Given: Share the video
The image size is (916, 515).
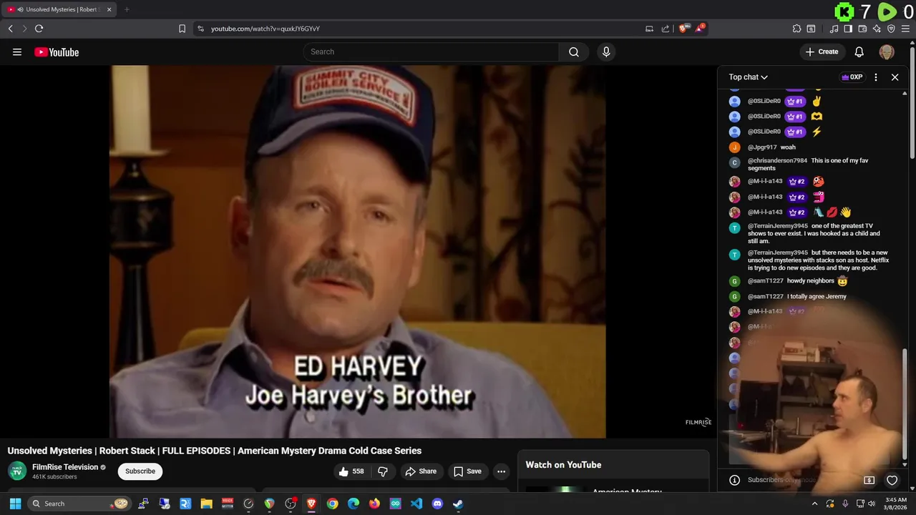Looking at the screenshot, I should [x=420, y=471].
